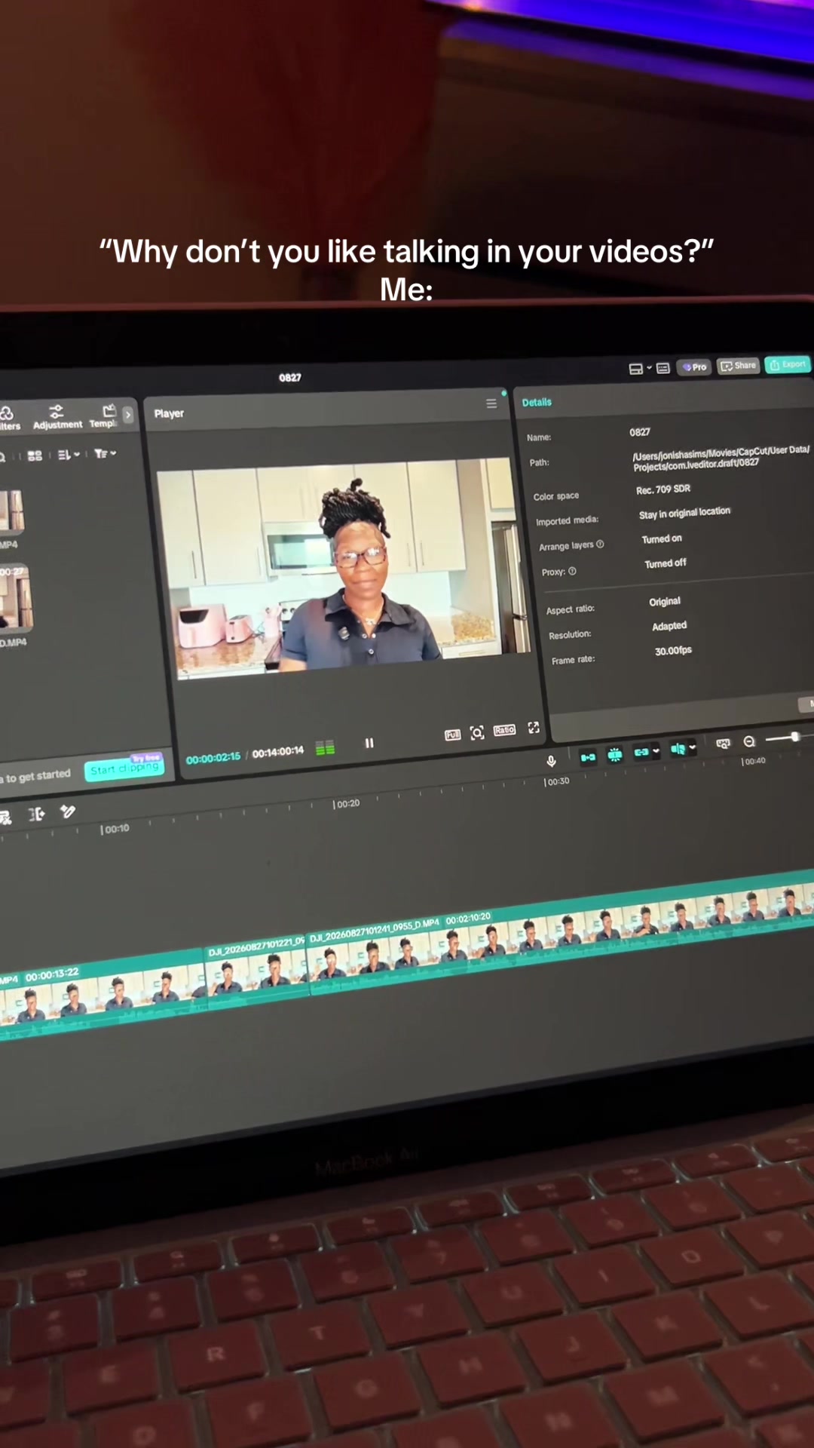This screenshot has height=1448, width=814.
Task: Enter fullscreen player mode
Action: [534, 727]
